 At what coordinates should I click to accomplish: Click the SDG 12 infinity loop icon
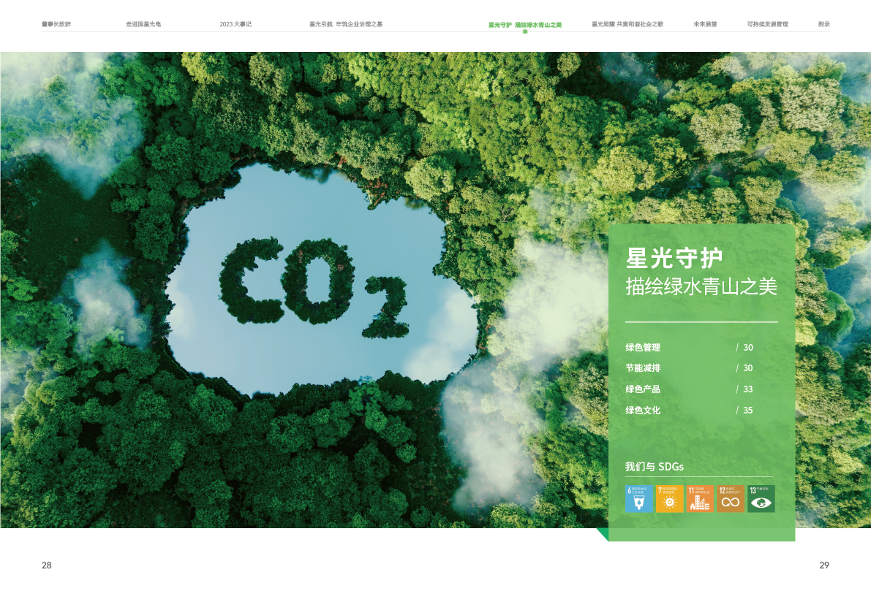731,498
